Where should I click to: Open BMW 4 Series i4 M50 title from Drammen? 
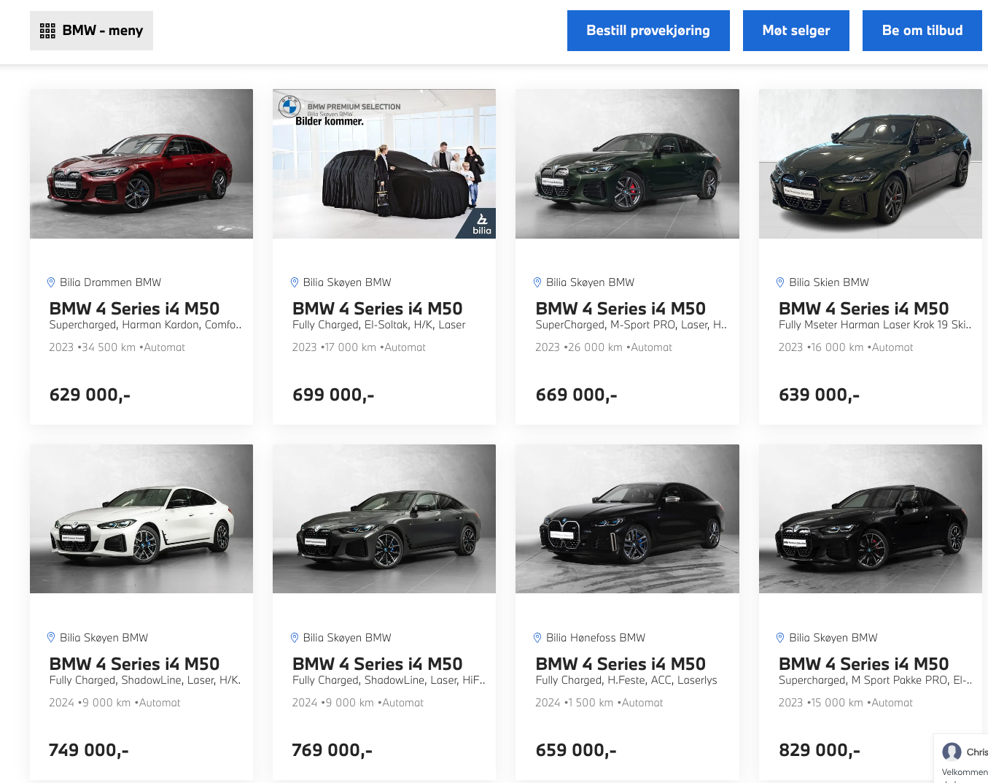click(134, 309)
